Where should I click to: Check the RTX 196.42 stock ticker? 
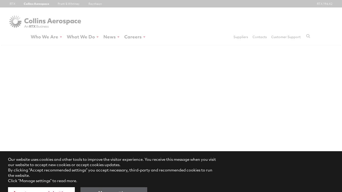325,4
